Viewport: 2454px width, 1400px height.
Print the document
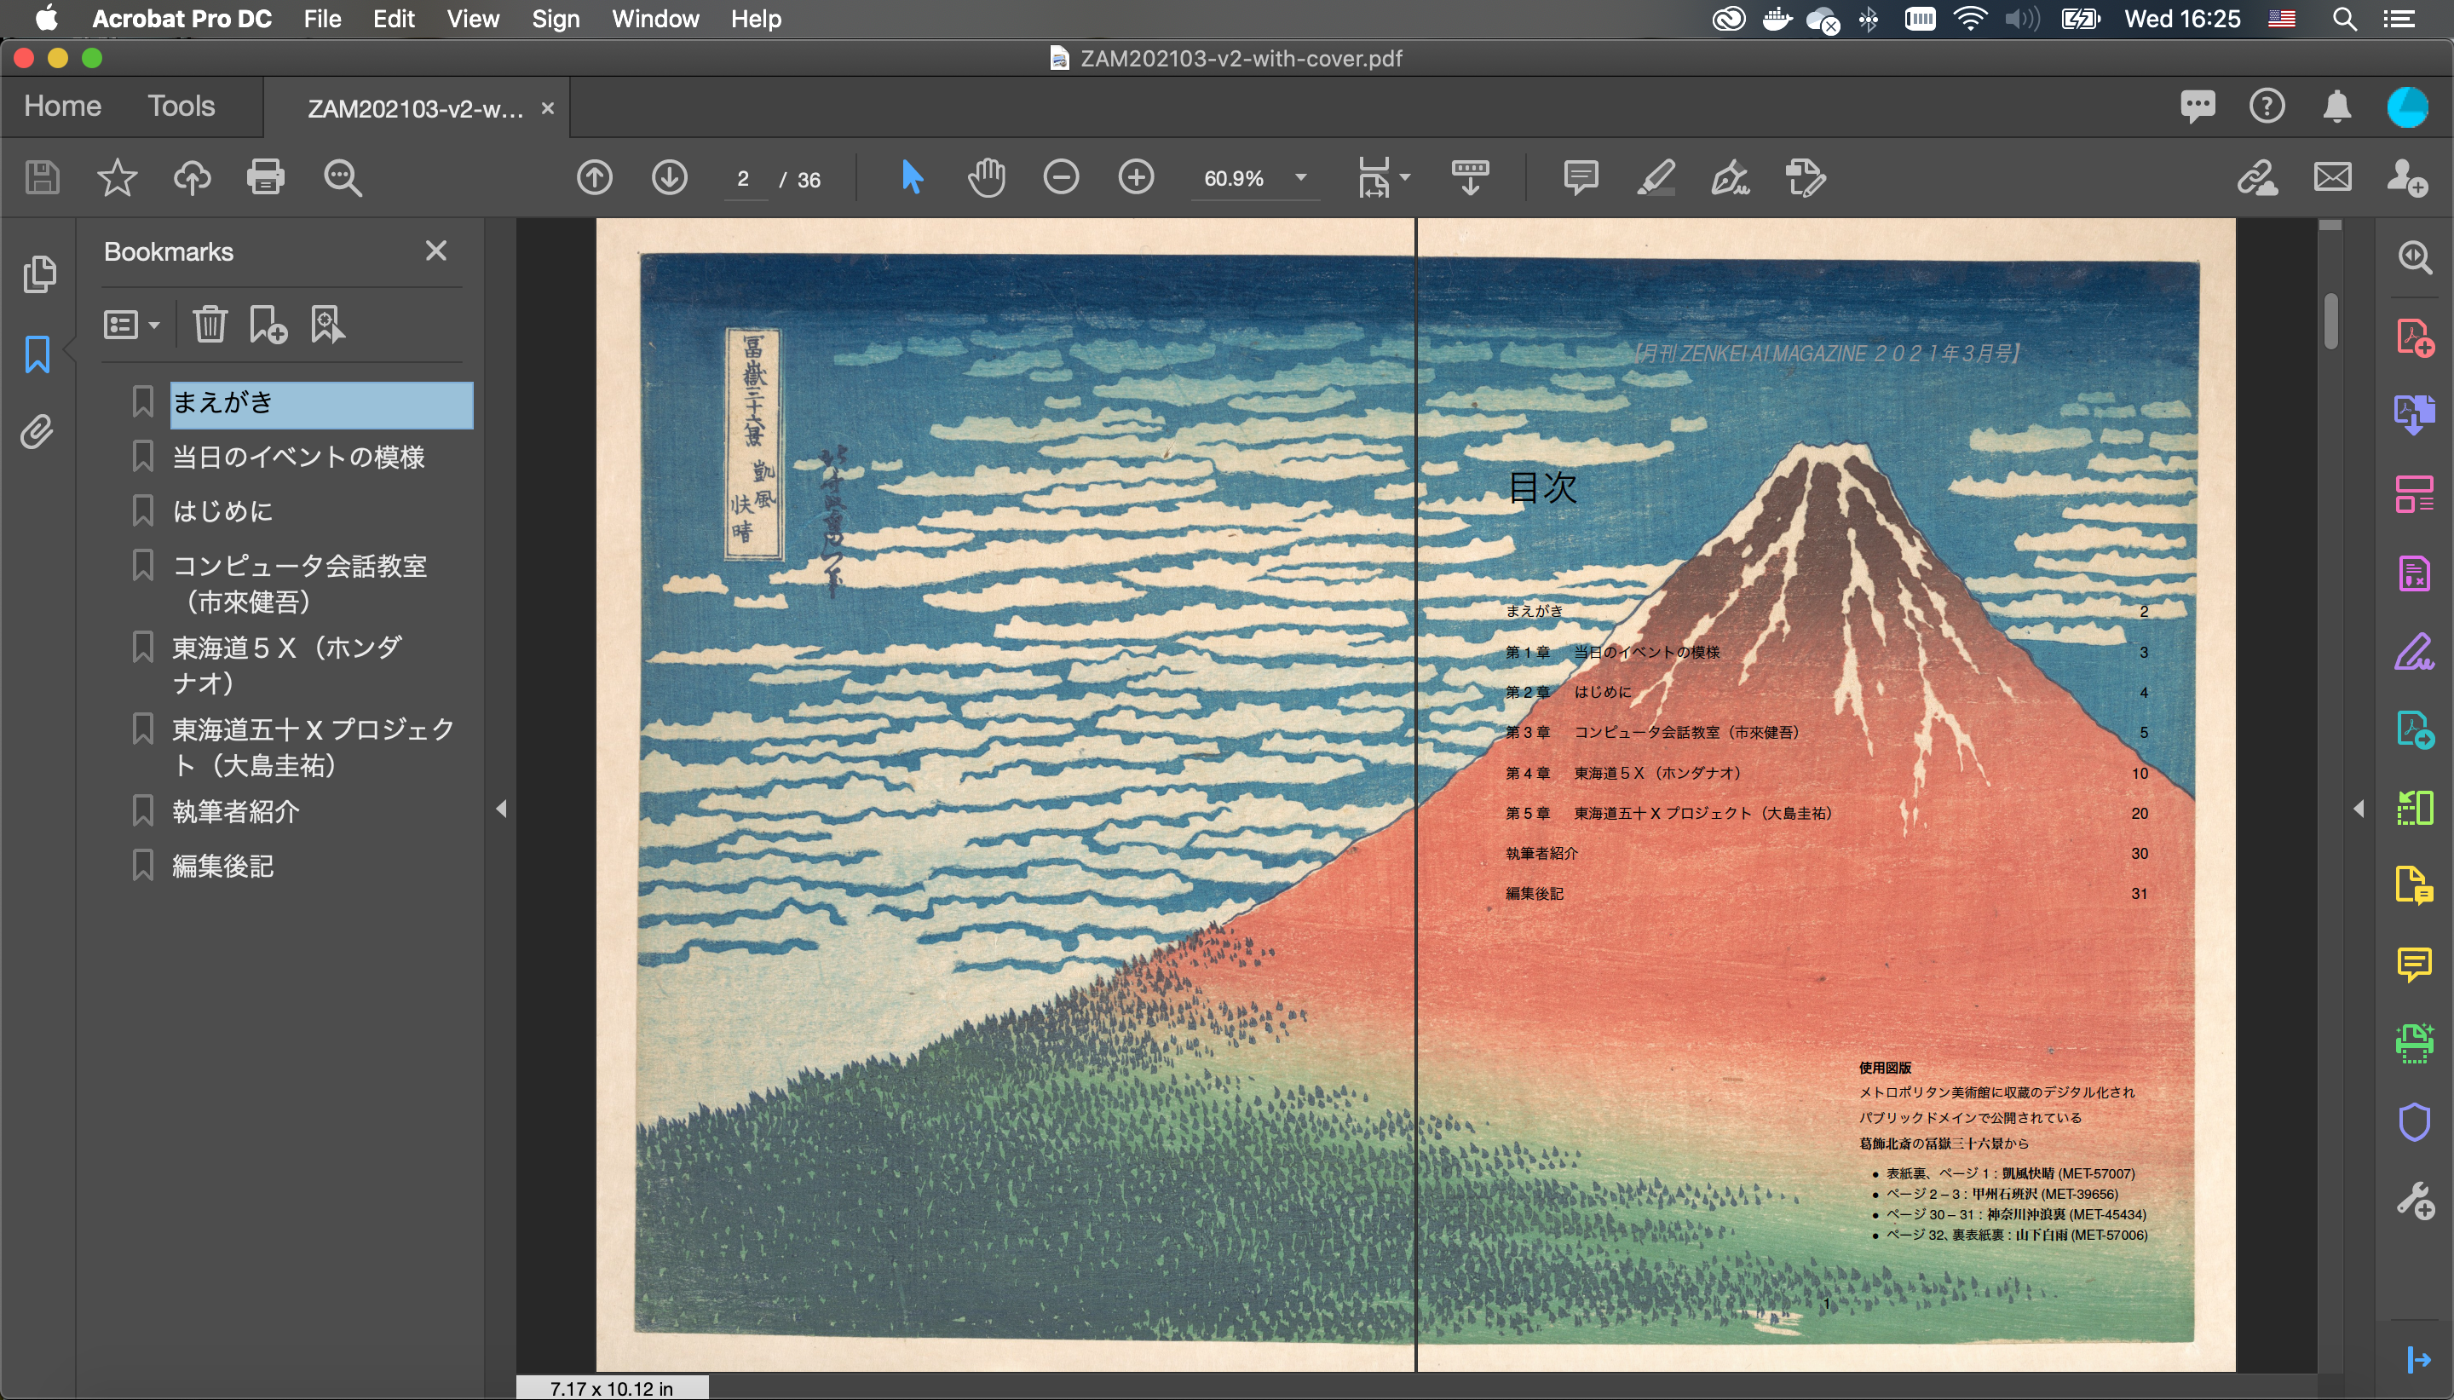[266, 178]
